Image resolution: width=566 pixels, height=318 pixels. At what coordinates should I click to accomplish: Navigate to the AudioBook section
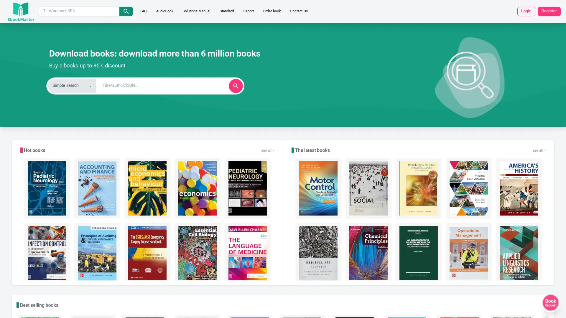pos(164,11)
